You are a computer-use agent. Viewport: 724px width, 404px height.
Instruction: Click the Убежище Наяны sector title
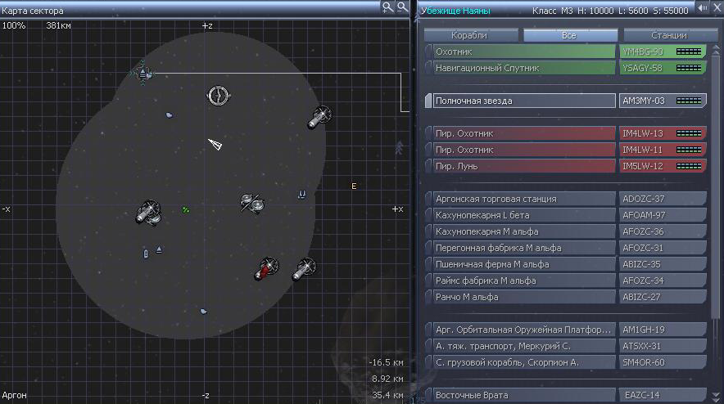pyautogui.click(x=455, y=11)
